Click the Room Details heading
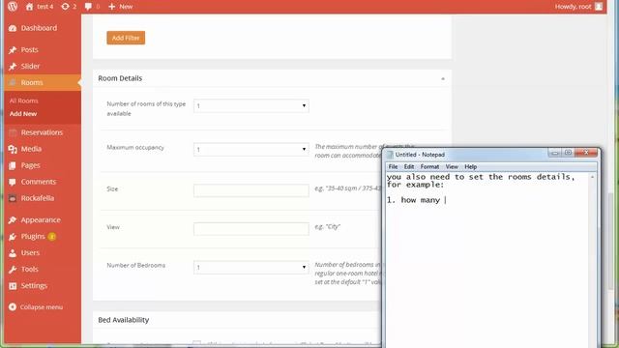 point(120,78)
